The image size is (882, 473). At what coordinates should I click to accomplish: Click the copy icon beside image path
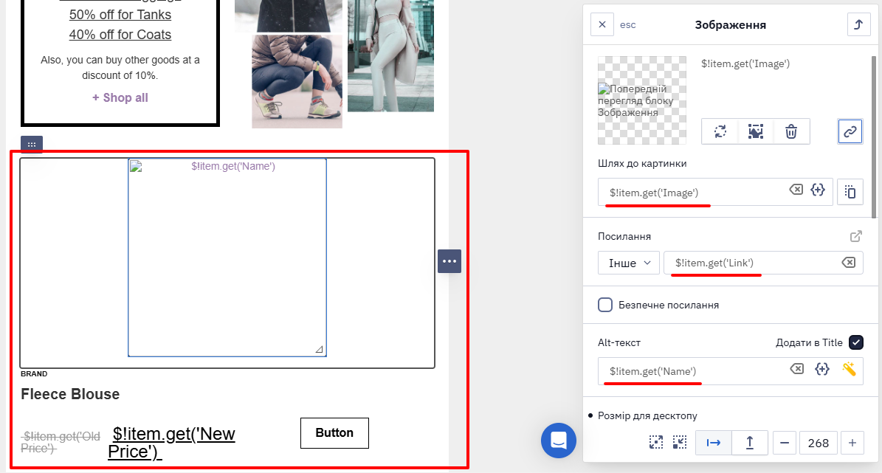click(850, 193)
